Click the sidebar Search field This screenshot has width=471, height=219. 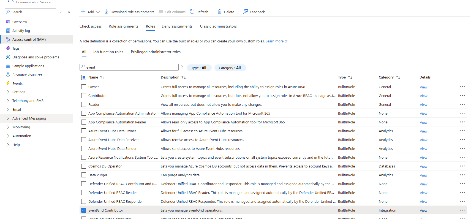pyautogui.click(x=30, y=12)
